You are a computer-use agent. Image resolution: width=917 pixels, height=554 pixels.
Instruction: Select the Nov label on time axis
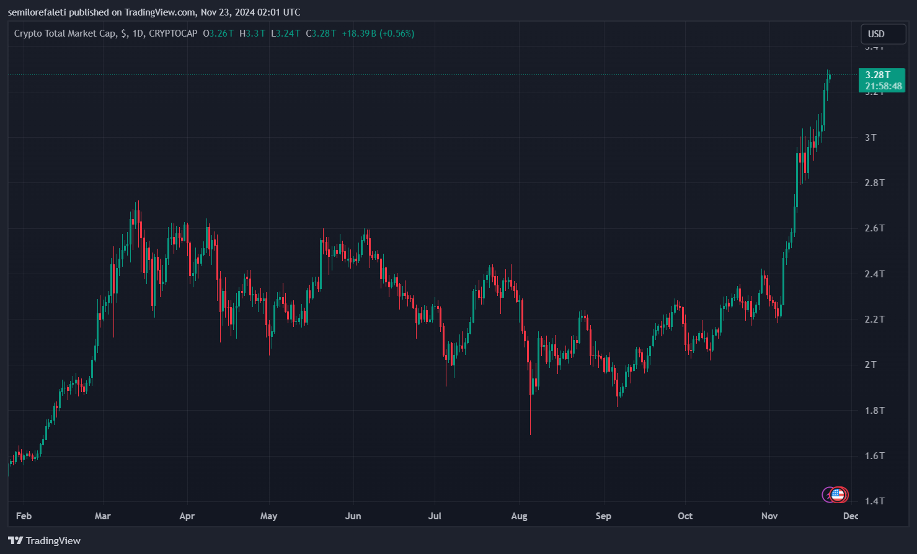point(769,516)
